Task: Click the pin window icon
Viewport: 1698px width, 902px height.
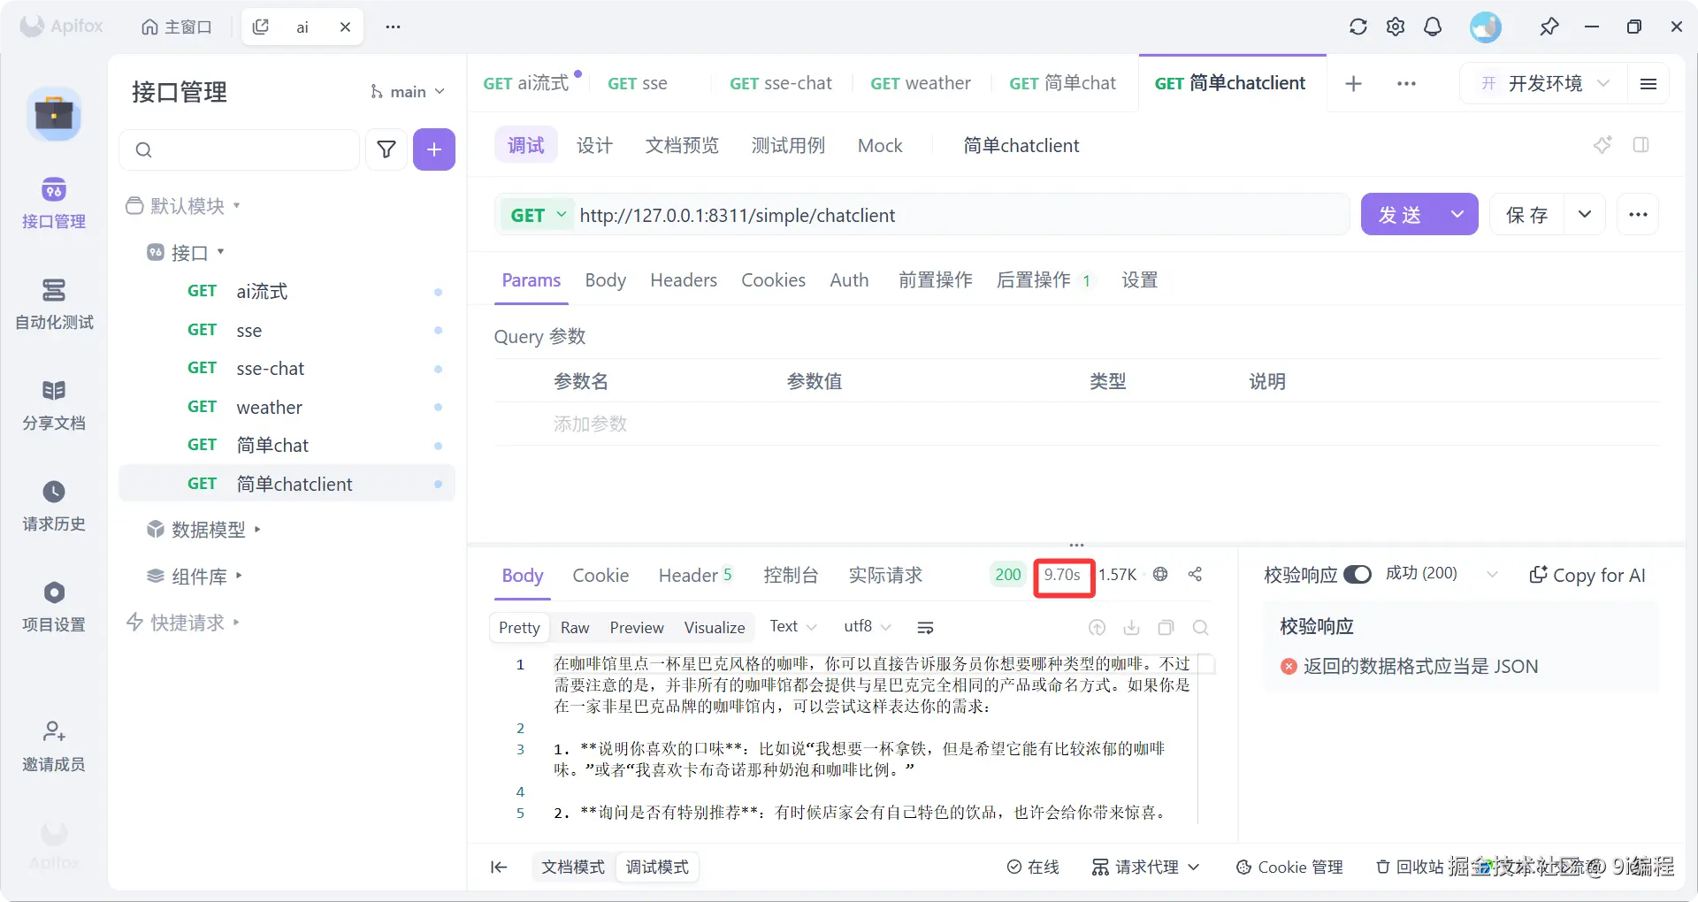Action: click(x=1549, y=27)
